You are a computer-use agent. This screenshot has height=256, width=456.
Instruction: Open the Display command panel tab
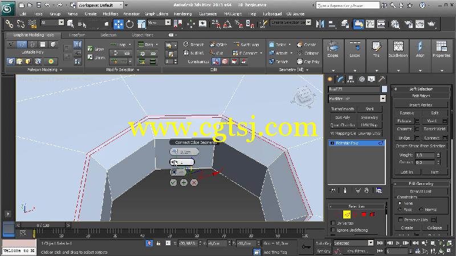[x=372, y=79]
